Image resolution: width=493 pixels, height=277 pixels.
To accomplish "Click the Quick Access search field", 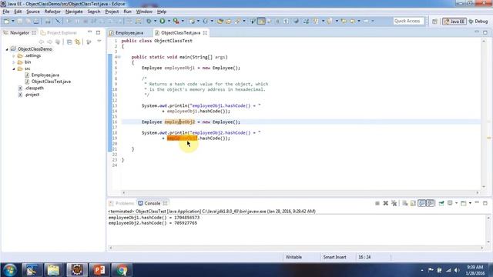I will point(408,21).
